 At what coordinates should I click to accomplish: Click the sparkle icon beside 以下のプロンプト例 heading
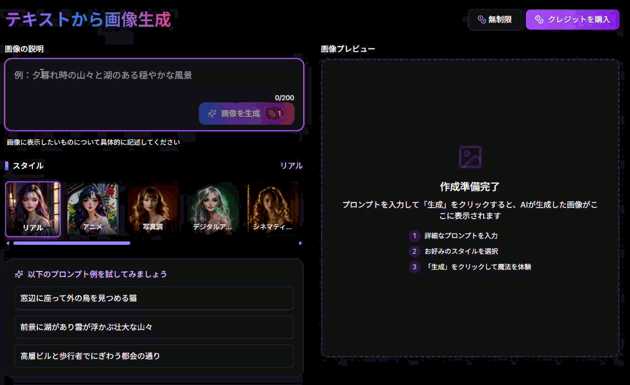(x=19, y=274)
